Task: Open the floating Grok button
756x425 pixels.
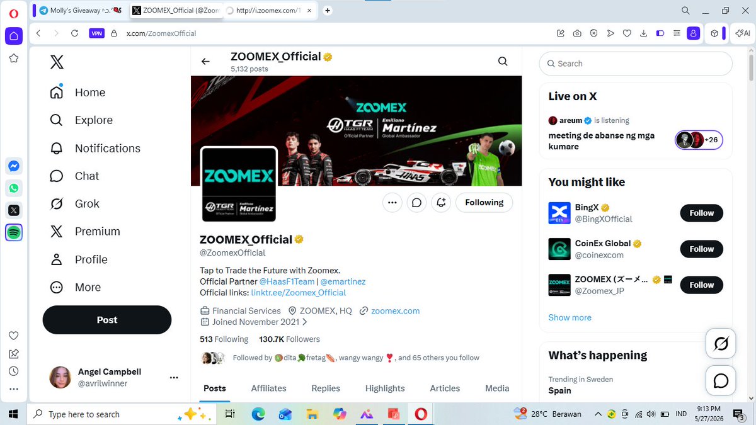Action: 721,344
